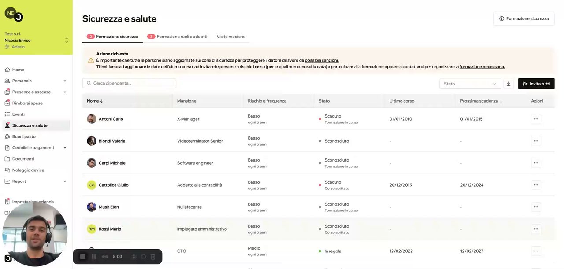Click the webcam video bubble

tap(35, 233)
